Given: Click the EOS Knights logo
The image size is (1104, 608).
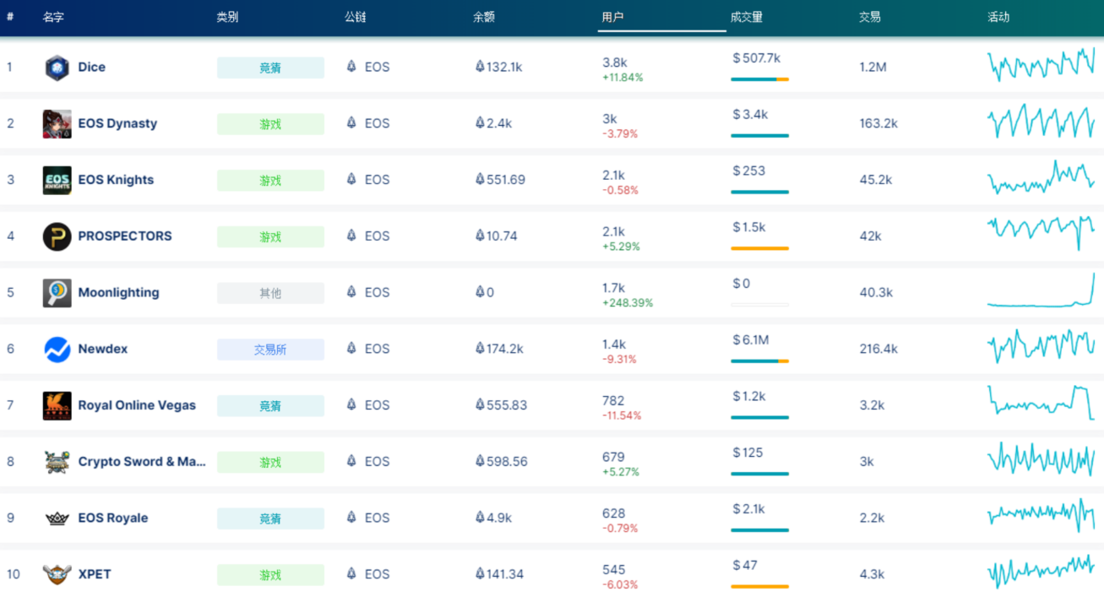Looking at the screenshot, I should tap(57, 180).
